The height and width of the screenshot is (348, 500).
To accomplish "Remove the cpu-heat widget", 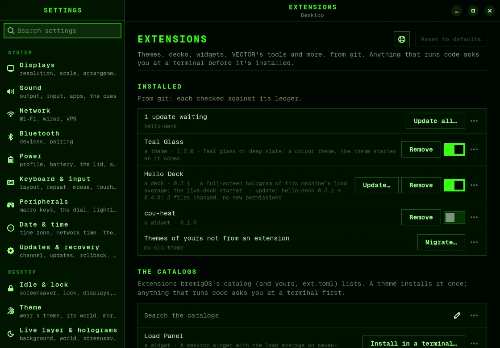I will pos(421,217).
